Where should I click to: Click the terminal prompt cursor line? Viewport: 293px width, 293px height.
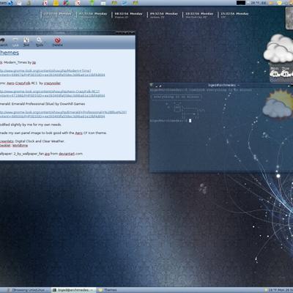point(171,121)
